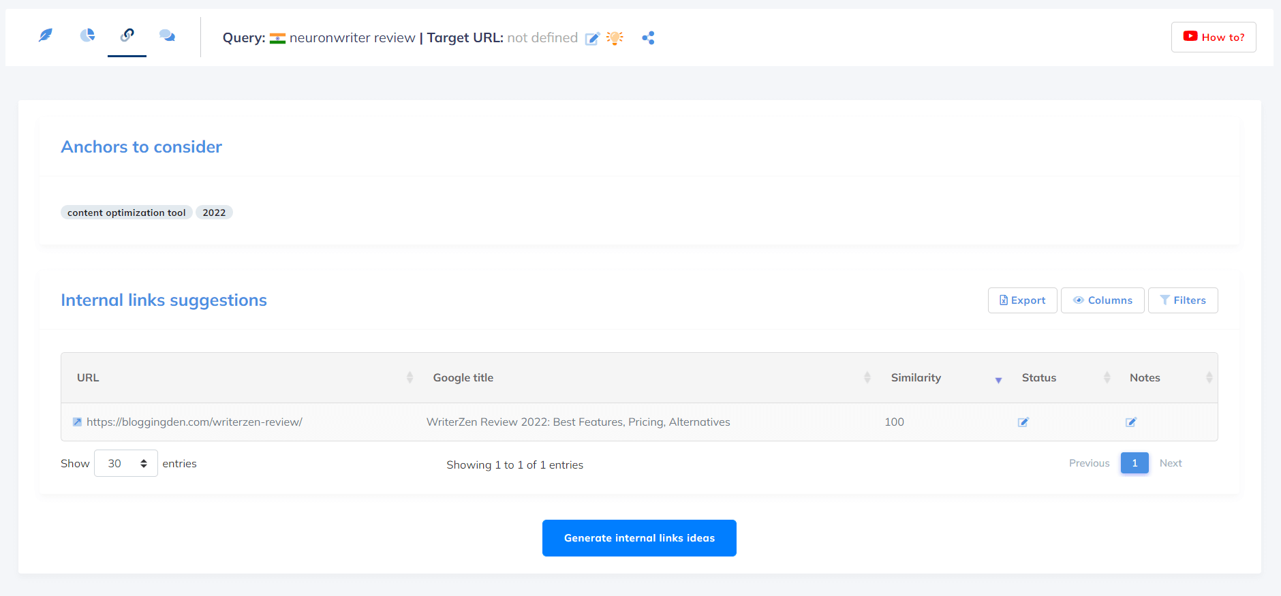1281x596 pixels.
Task: Sort table by Notes column
Action: [x=1166, y=377]
